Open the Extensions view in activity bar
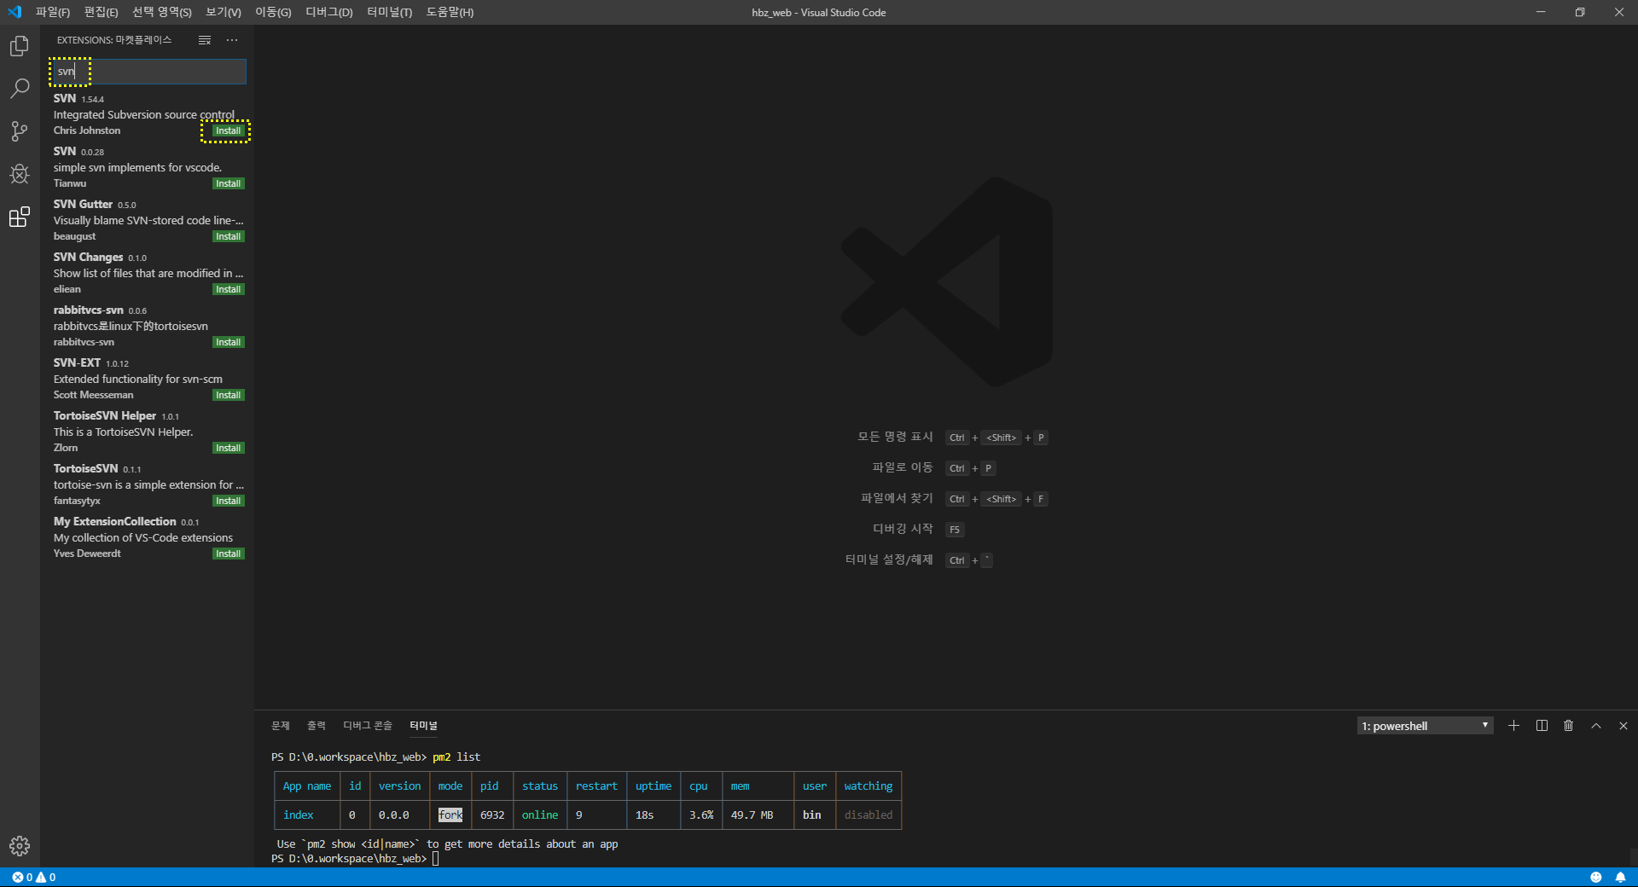Viewport: 1638px width, 887px height. (19, 217)
